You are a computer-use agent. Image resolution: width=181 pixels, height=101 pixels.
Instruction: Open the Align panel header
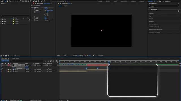(150, 16)
